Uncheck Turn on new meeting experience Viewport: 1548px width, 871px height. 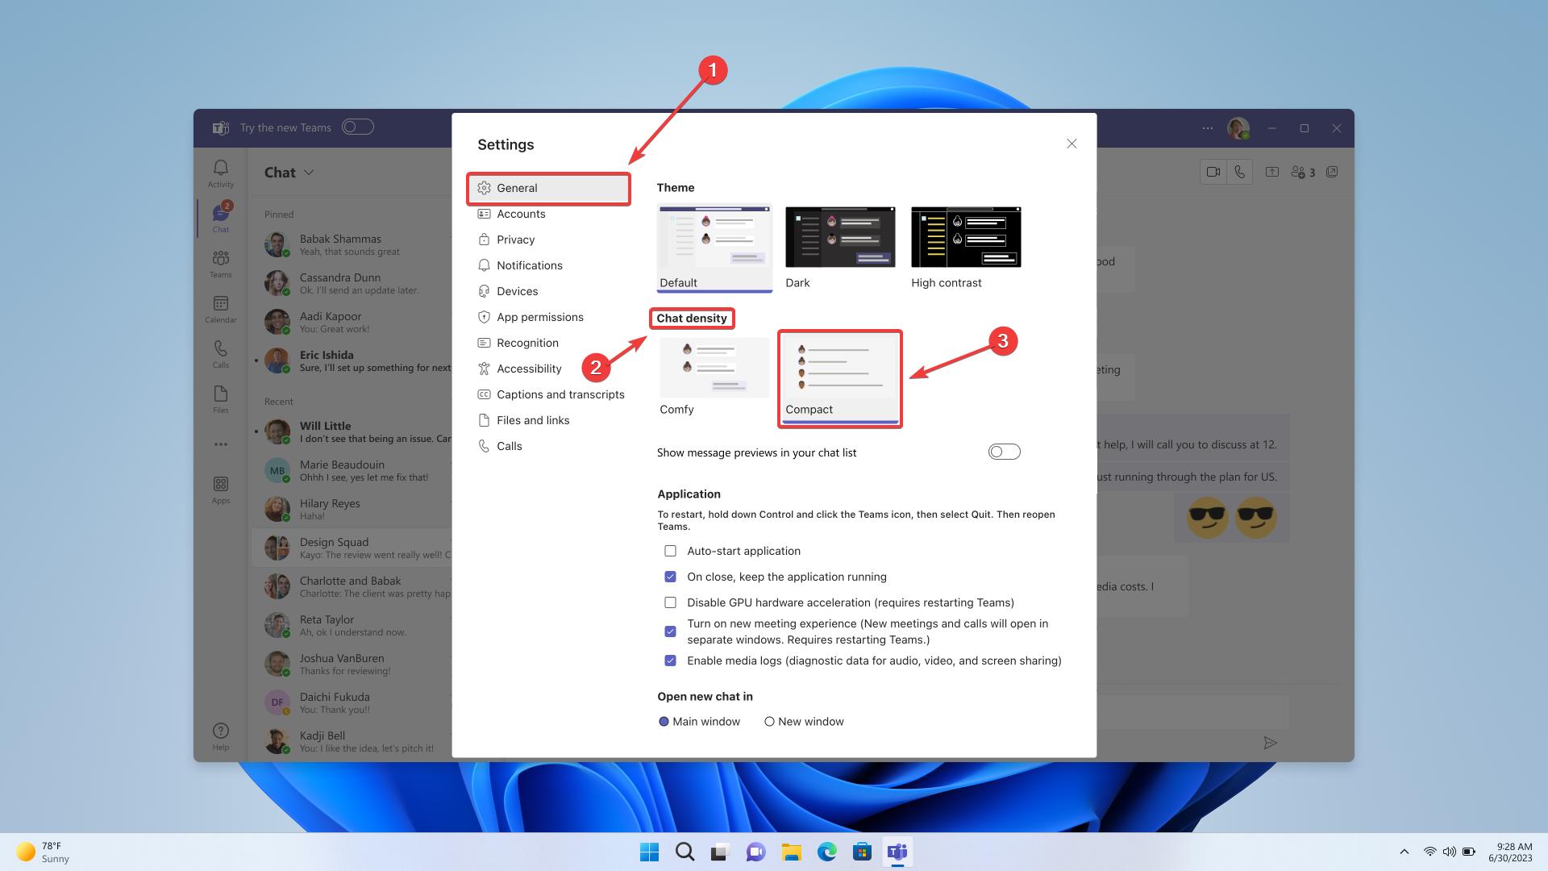pos(670,631)
